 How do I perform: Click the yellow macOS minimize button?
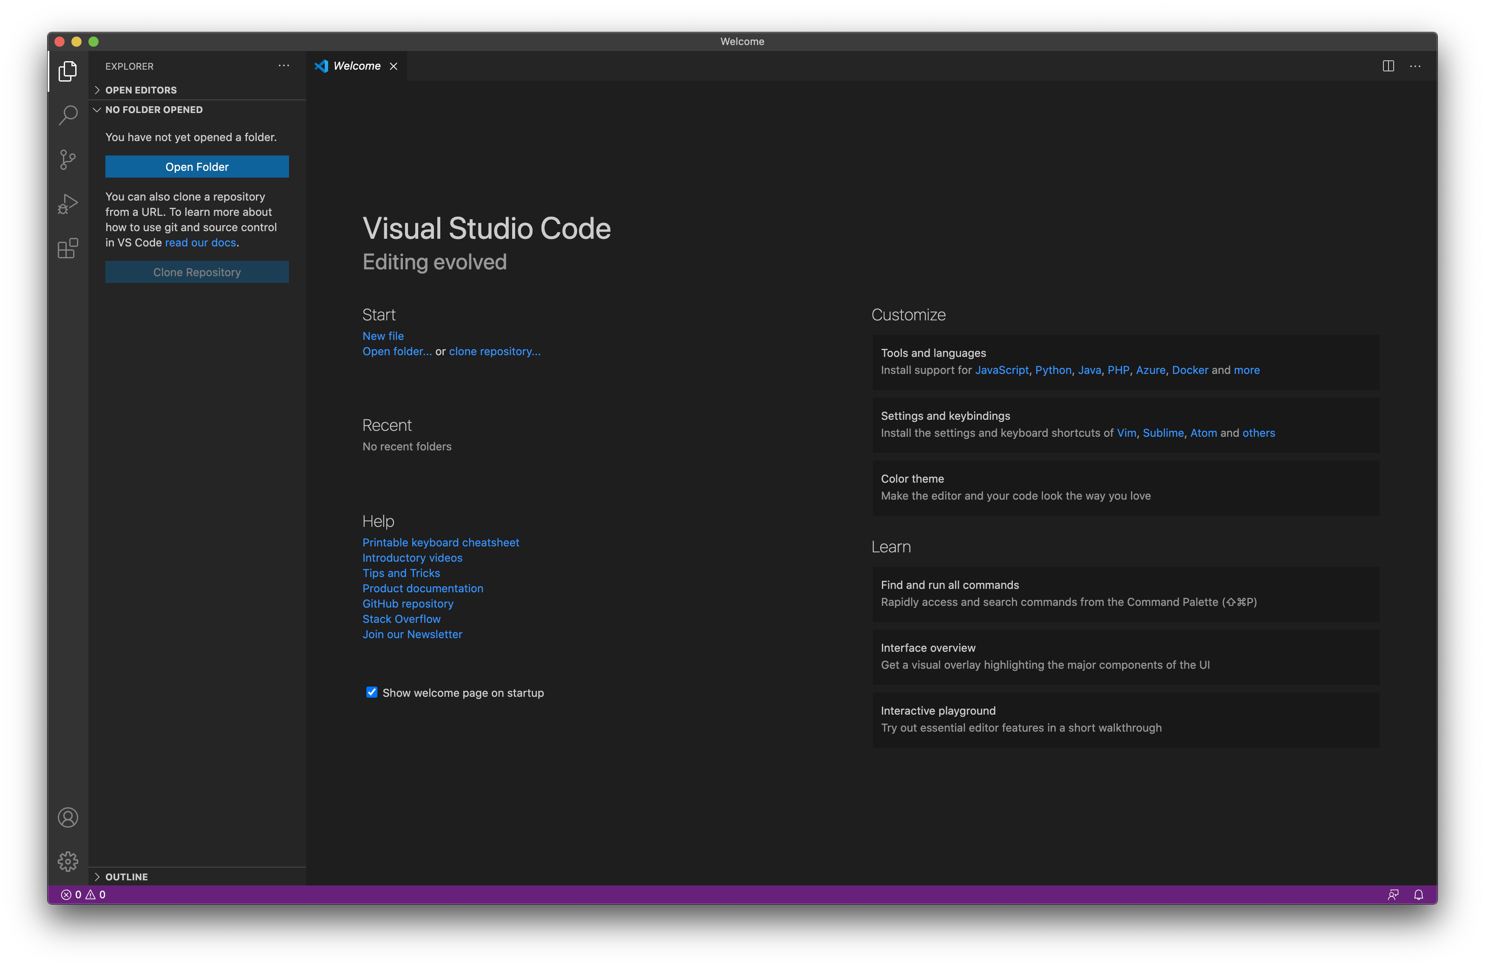pos(77,41)
